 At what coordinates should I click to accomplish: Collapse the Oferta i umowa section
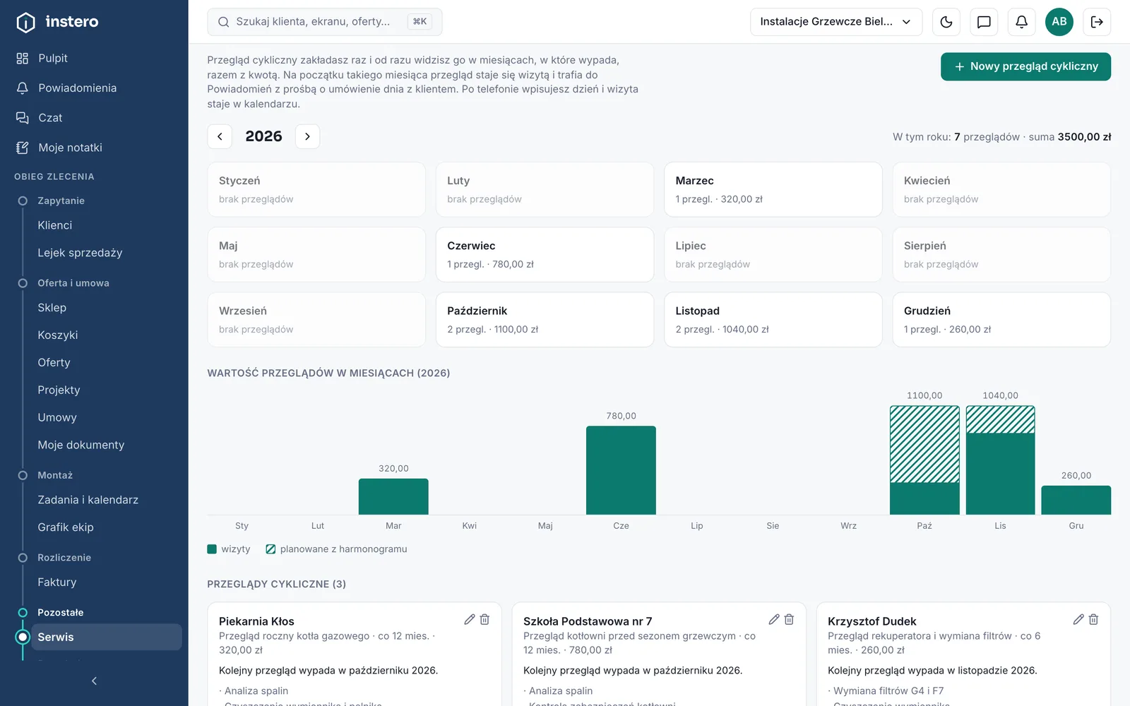point(73,283)
